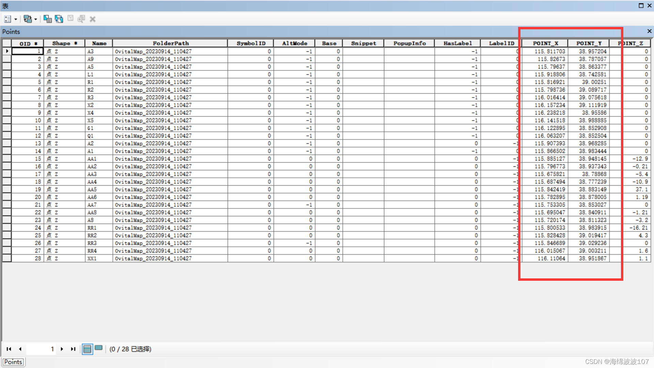Screen dimensions: 654x368
Task: Close the Points table pane
Action: pos(649,31)
